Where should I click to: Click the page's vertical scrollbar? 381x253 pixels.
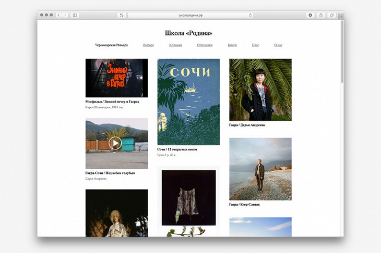coord(341,52)
